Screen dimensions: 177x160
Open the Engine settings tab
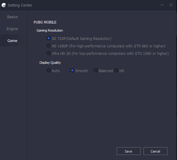click(x=12, y=29)
